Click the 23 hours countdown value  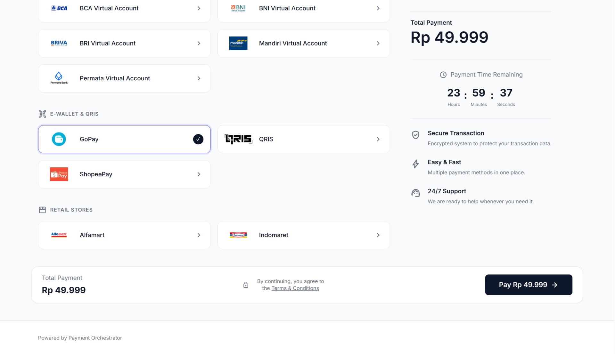coord(454,93)
